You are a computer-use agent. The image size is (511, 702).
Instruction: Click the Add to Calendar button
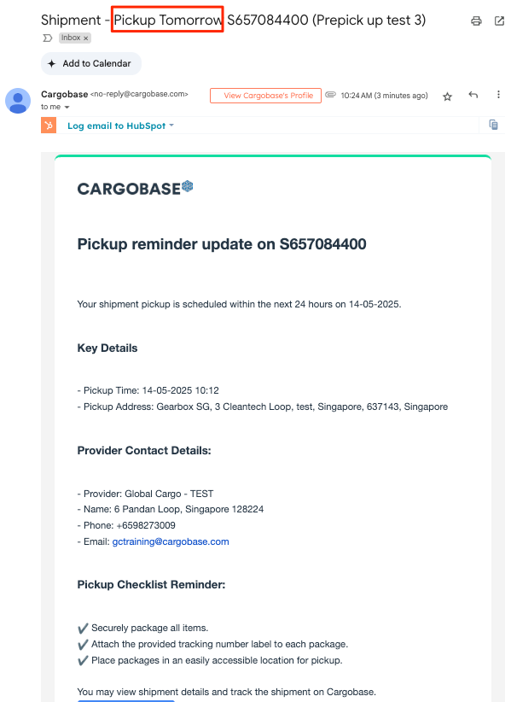click(x=91, y=63)
